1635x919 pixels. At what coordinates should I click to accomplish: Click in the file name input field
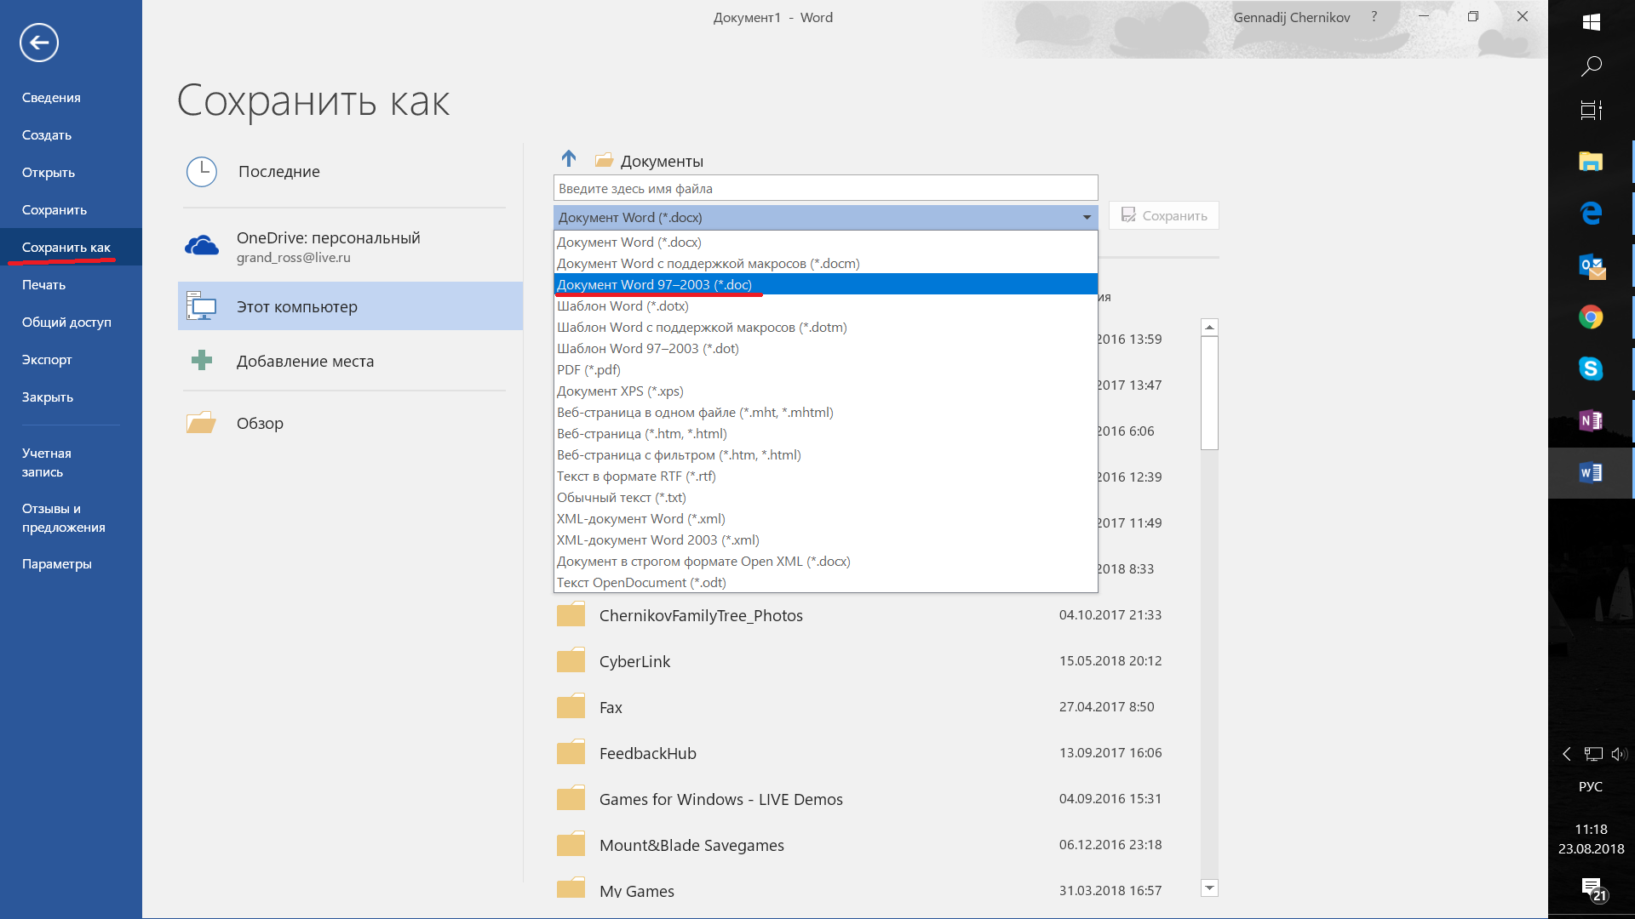[825, 188]
